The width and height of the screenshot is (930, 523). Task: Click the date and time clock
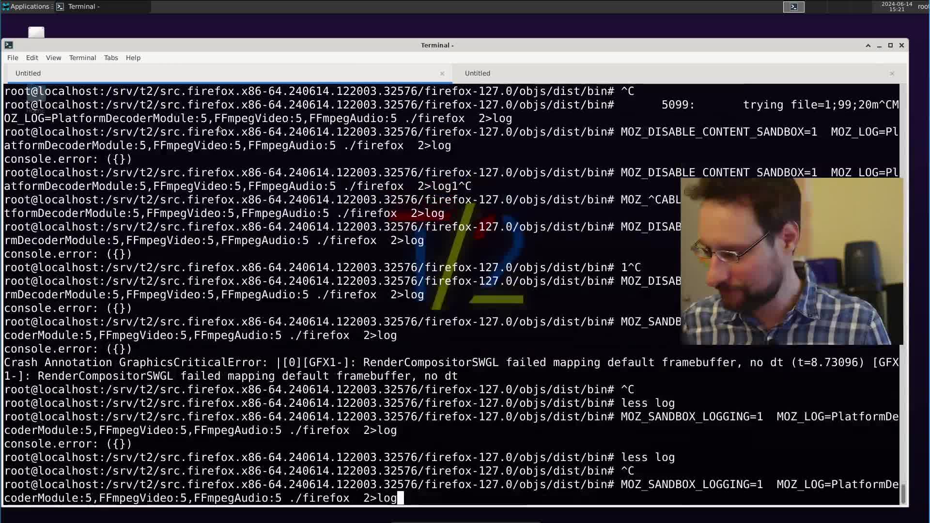[x=897, y=6]
